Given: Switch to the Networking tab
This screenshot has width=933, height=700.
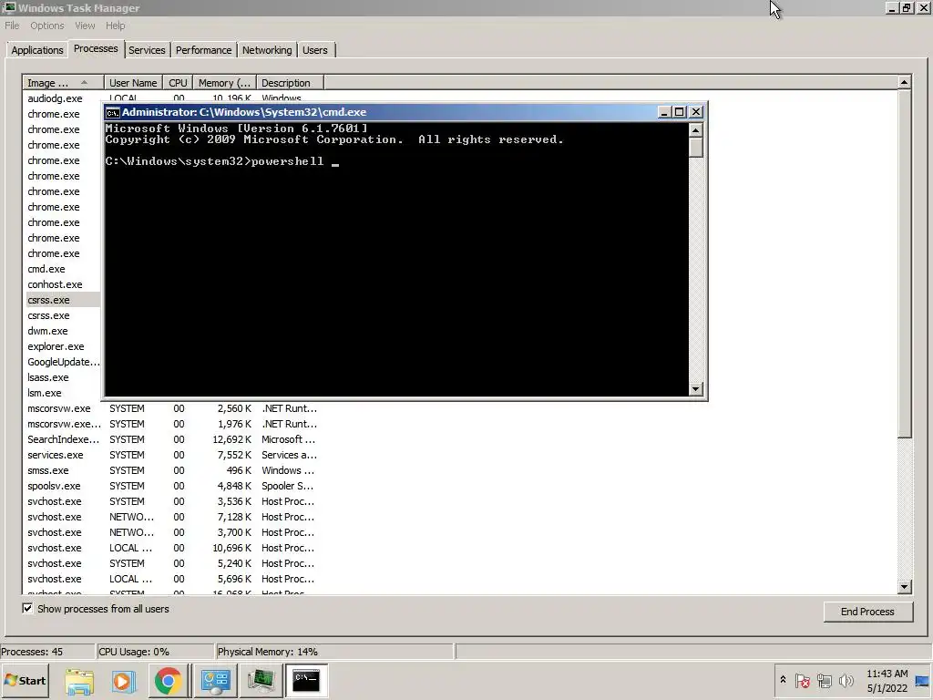Looking at the screenshot, I should pyautogui.click(x=267, y=50).
